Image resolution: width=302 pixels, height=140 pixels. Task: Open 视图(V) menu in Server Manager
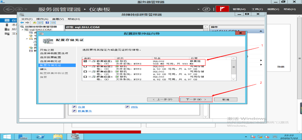click(x=273, y=9)
